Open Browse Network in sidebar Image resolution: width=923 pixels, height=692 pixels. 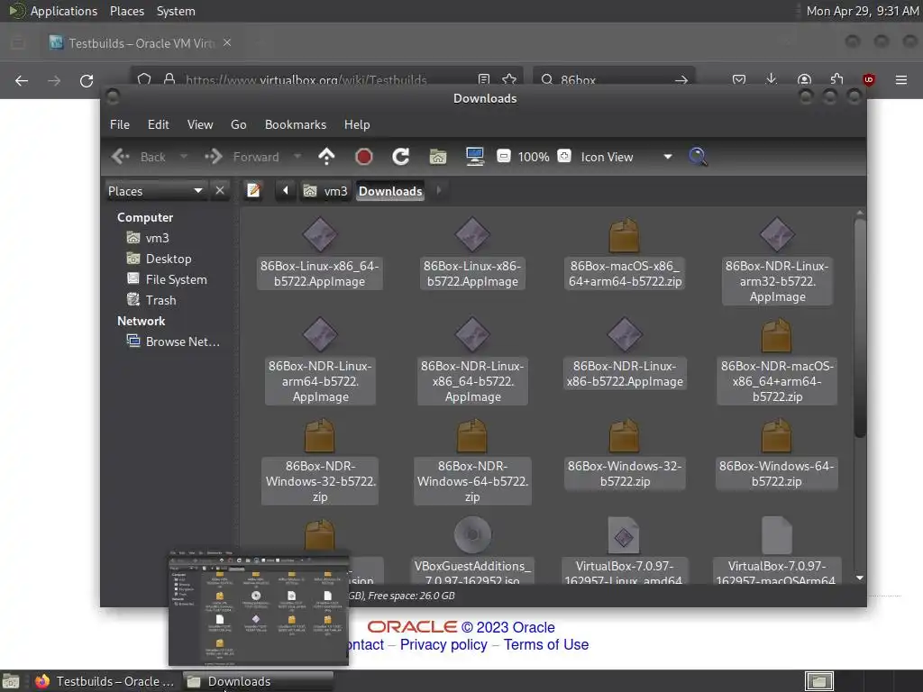173,341
